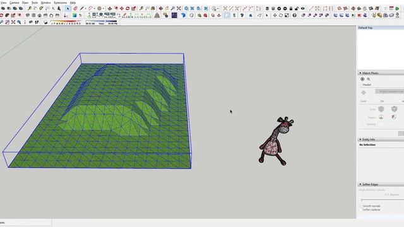Open the Draw menu
Viewport: 404px width, 227px height.
click(25, 3)
